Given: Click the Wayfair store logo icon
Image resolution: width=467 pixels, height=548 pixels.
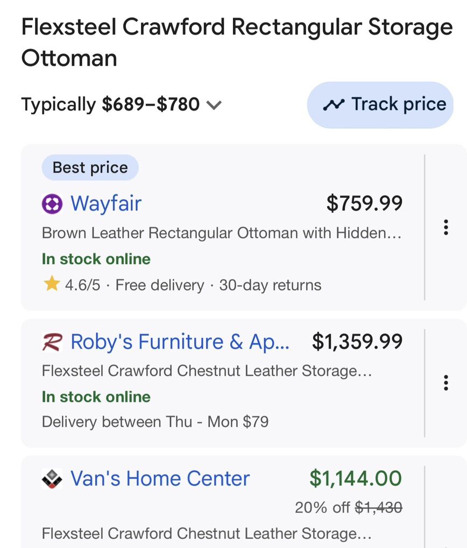Looking at the screenshot, I should click(52, 204).
